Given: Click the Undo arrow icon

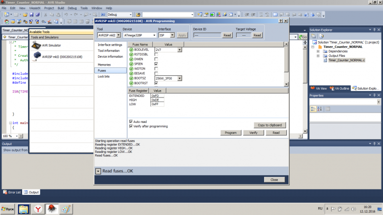Looking at the screenshot, I should pos(66,15).
